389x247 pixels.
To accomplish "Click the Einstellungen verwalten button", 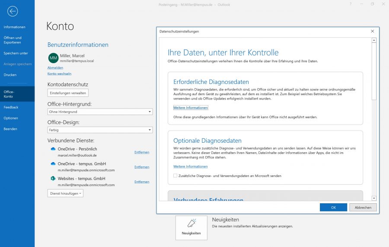I will pos(68,93).
